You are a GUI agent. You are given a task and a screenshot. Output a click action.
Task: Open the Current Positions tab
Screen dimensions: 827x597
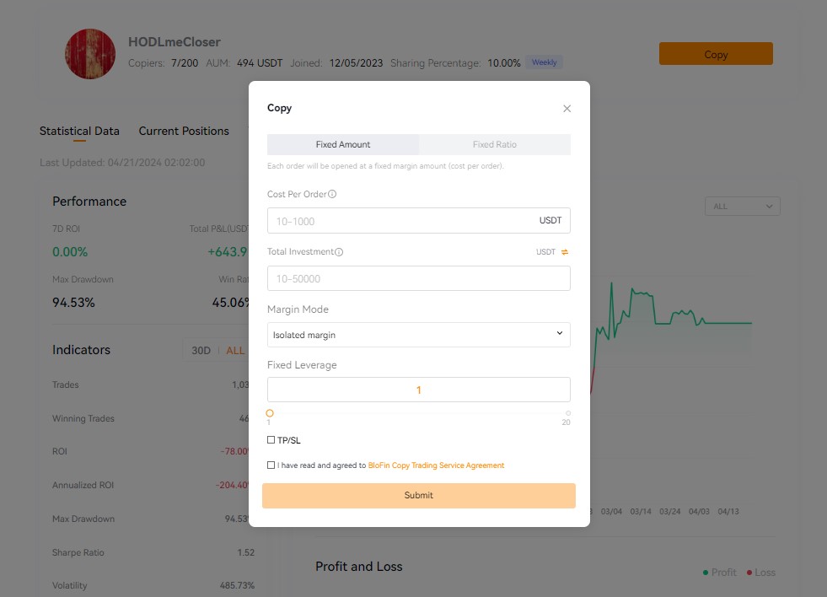point(184,131)
